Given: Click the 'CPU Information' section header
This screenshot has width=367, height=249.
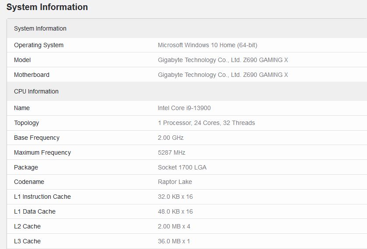Looking at the screenshot, I should tap(36, 91).
